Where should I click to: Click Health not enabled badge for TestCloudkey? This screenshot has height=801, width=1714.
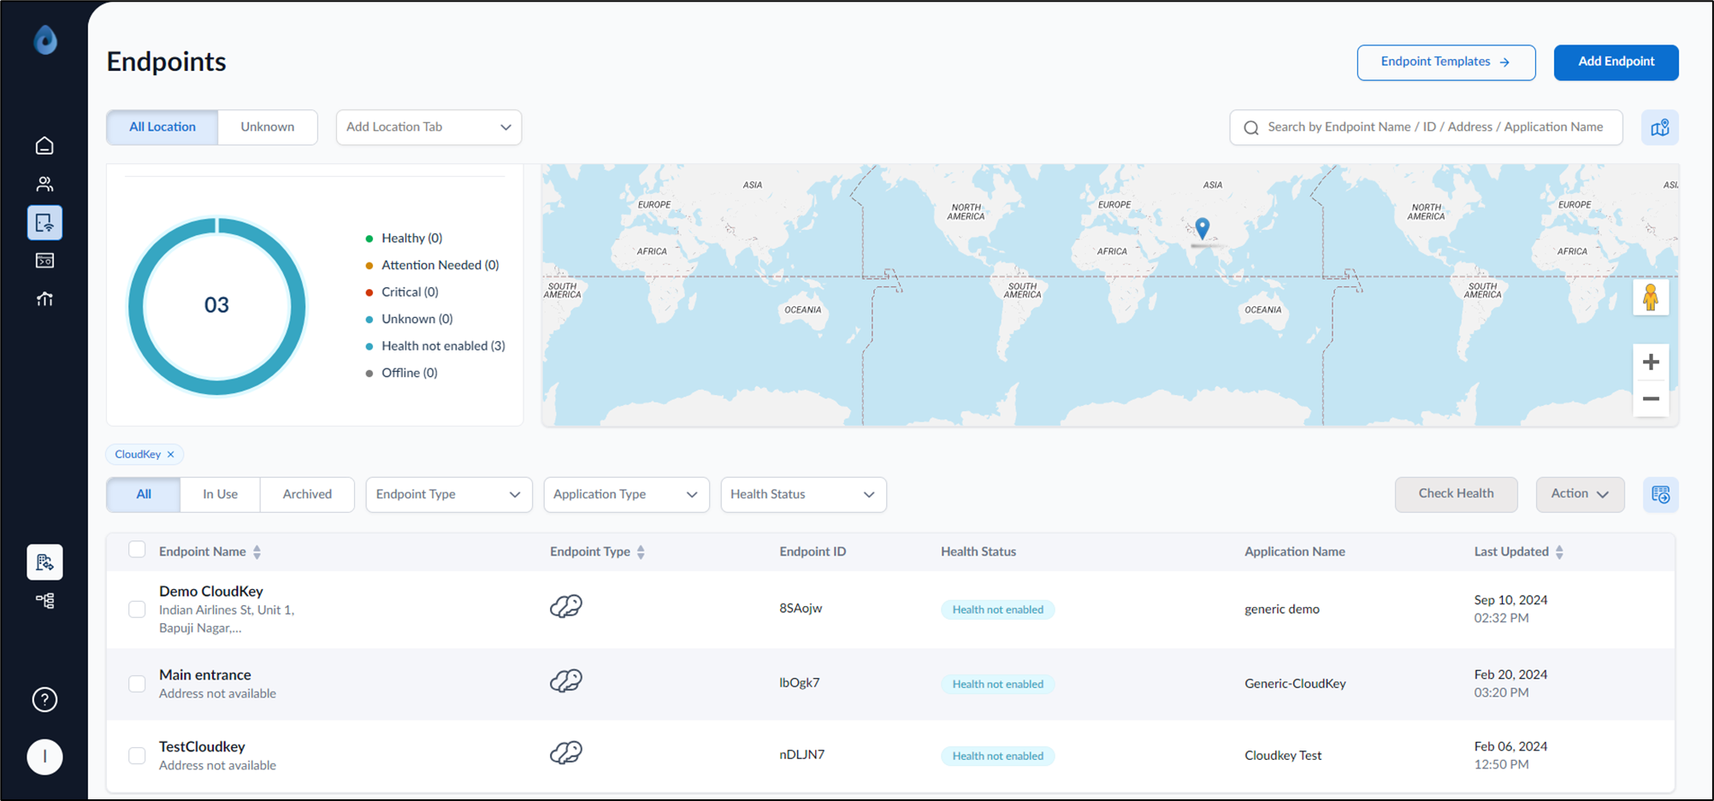tap(997, 756)
